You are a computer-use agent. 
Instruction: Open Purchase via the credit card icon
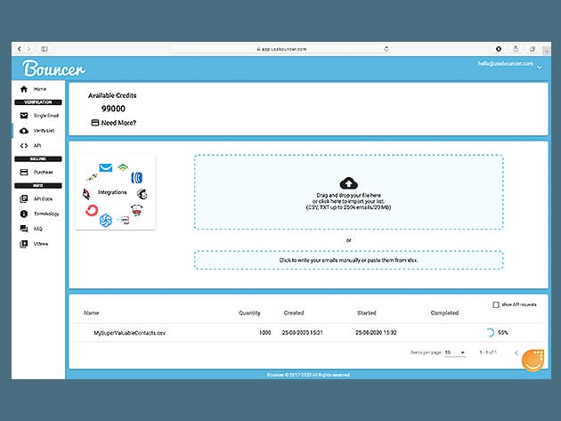23,172
